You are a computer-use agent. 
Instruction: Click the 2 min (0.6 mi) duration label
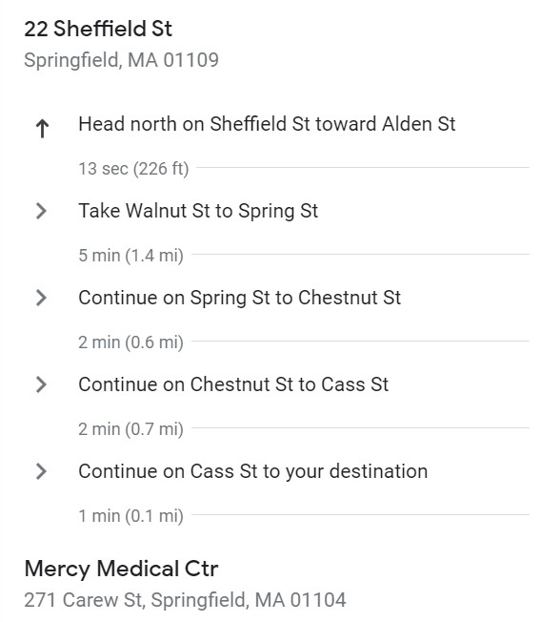pos(131,342)
